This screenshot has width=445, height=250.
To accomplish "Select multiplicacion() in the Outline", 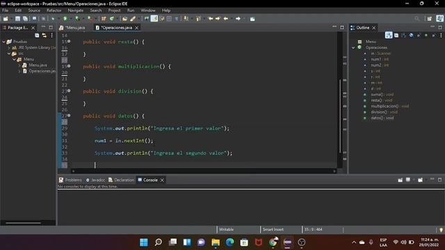I will [389, 106].
